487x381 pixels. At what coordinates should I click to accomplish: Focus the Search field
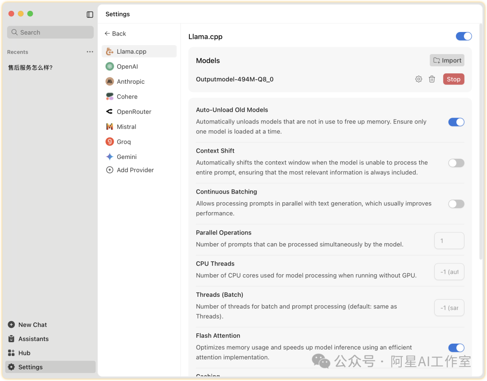[x=51, y=32]
